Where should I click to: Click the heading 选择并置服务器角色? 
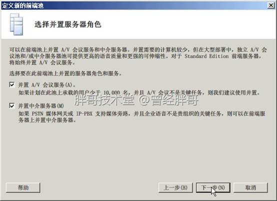[68, 24]
